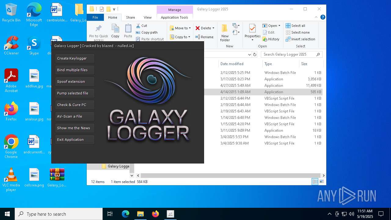This screenshot has height=220, width=391.
Task: Open the Delete dropdown arrow
Action: pyautogui.click(x=213, y=28)
